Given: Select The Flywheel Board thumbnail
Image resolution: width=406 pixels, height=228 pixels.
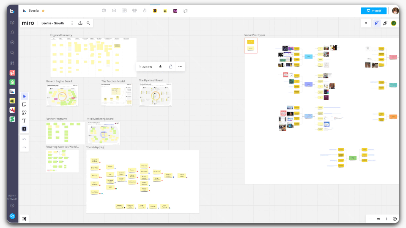Looking at the screenshot, I should [x=156, y=95].
